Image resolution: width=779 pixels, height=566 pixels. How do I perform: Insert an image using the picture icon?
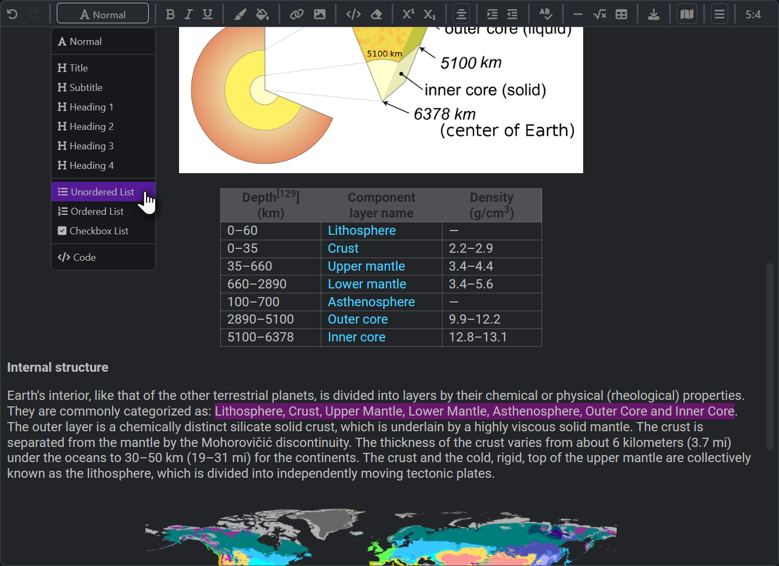pos(320,15)
